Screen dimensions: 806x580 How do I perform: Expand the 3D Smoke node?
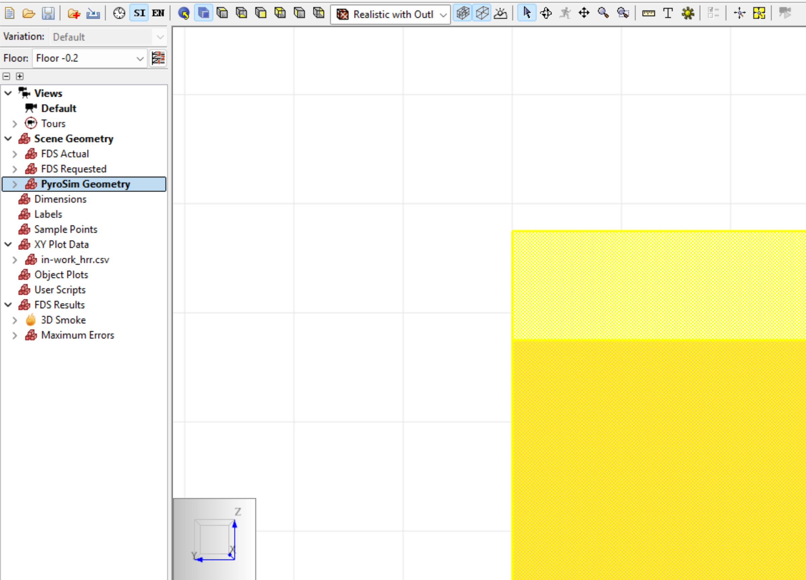(14, 320)
